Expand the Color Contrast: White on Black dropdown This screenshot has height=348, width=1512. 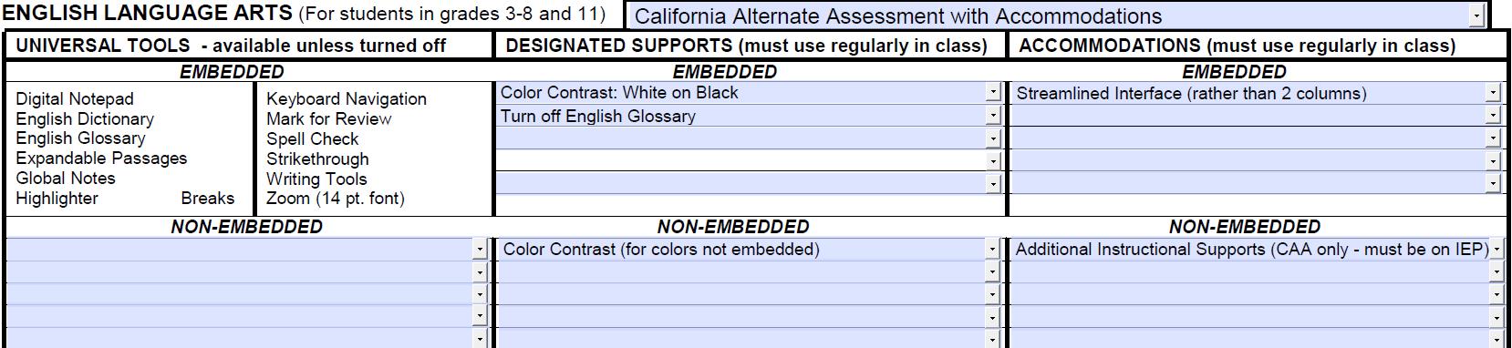994,93
